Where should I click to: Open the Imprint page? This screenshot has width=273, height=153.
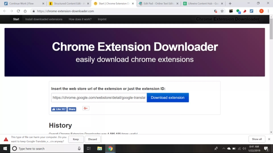pyautogui.click(x=102, y=19)
